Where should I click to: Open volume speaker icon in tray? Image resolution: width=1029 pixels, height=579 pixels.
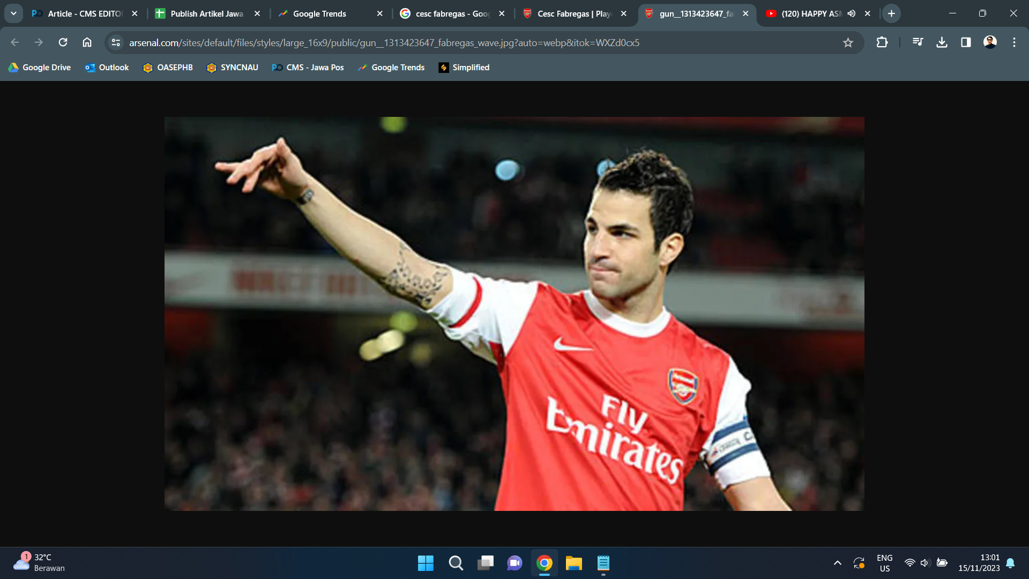(925, 563)
